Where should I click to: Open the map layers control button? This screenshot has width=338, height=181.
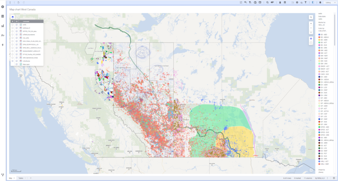point(13,17)
